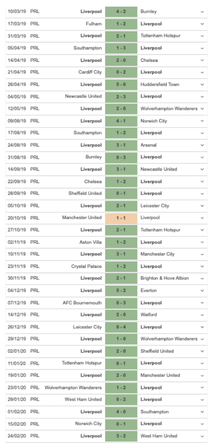Click Sheffield United home team on 28/09/19
This screenshot has height=443, width=209.
click(85, 194)
